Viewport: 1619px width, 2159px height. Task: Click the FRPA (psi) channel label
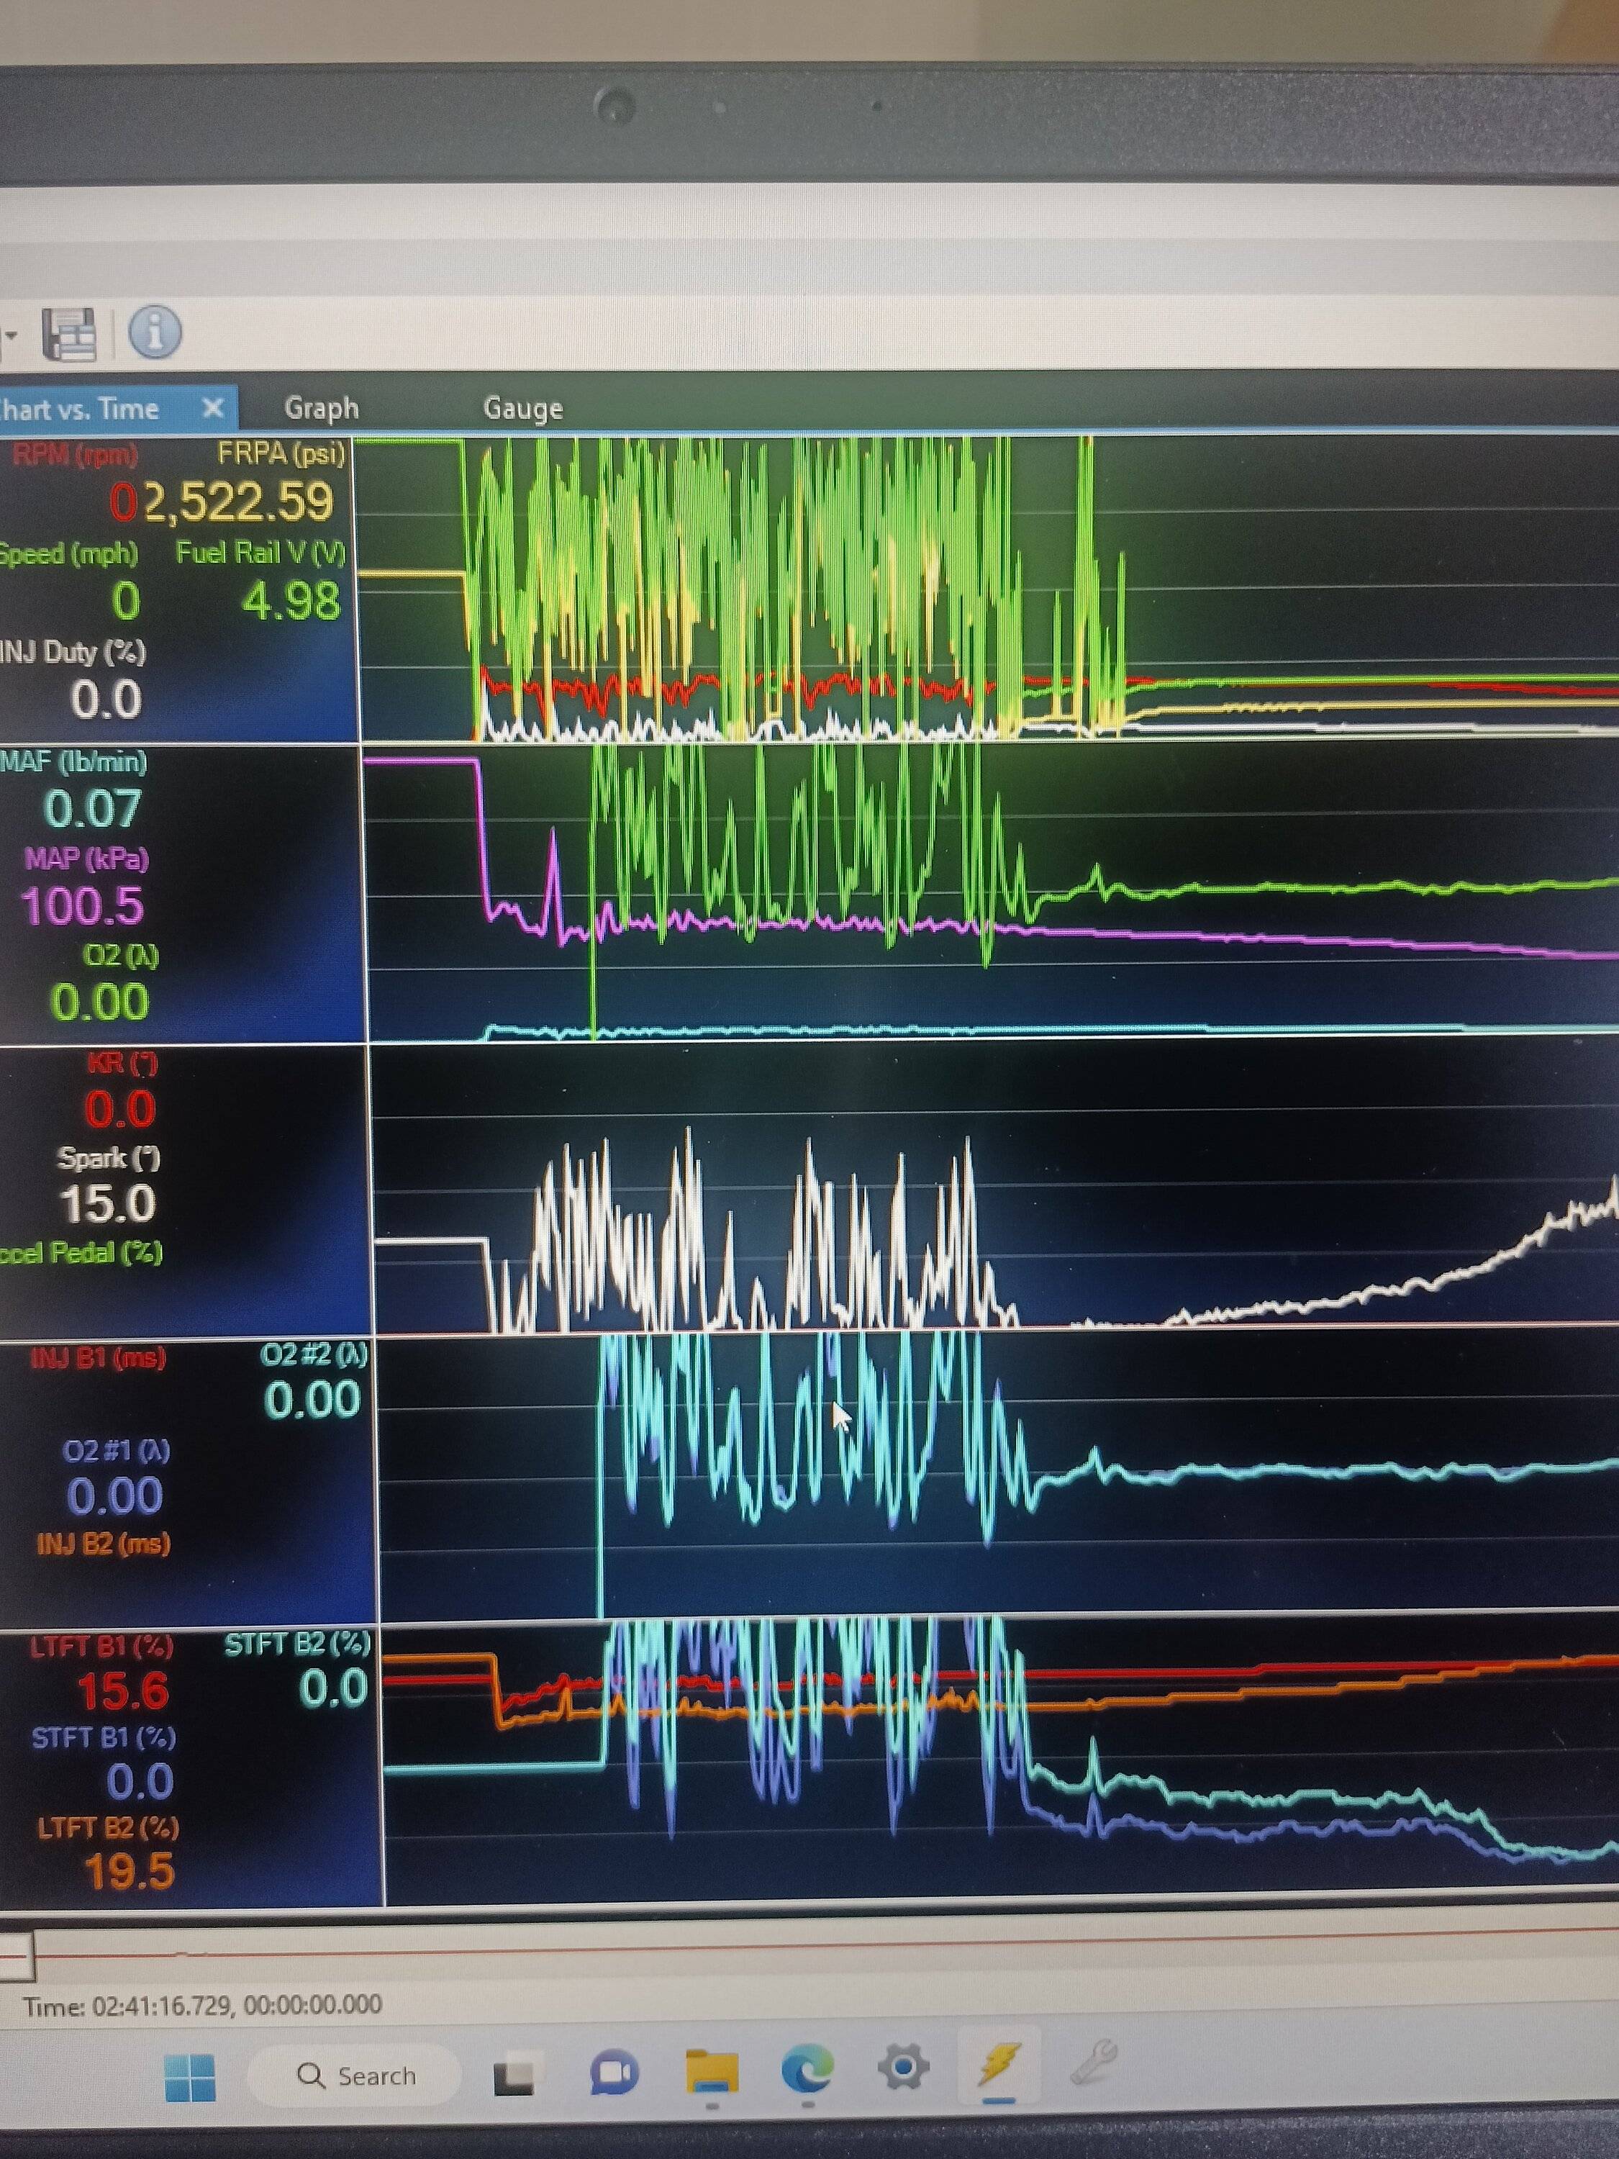coord(281,454)
